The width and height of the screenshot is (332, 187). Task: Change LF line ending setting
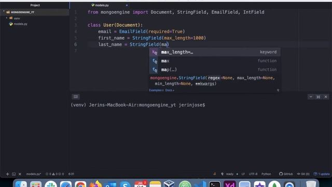pos(243,174)
